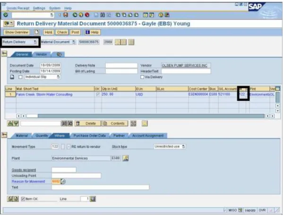Click the Check button
This screenshot has width=283, height=216.
pyautogui.click(x=62, y=32)
